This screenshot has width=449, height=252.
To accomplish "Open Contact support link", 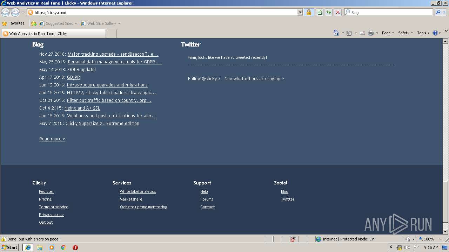I will 208,207.
